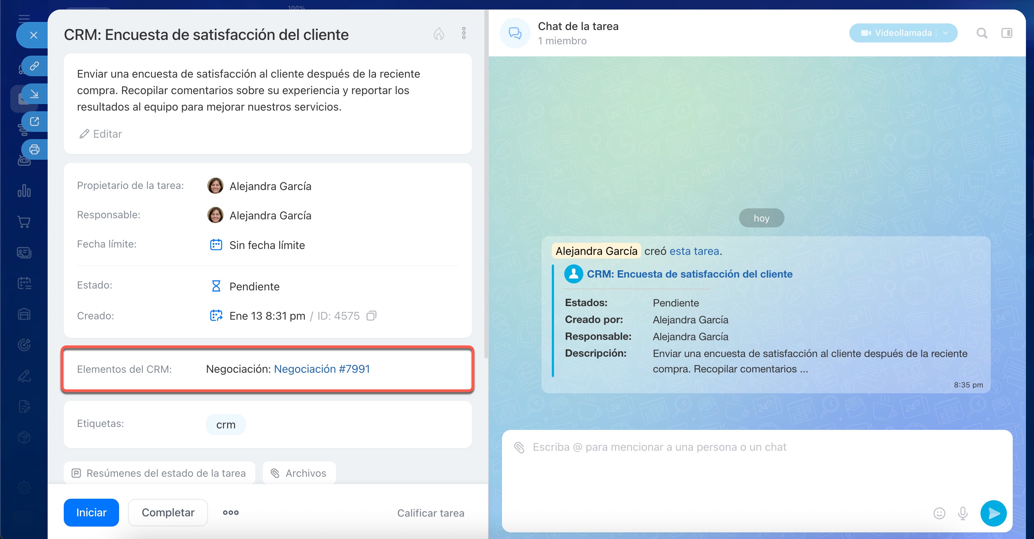Open Negociación #7991 link

tap(321, 369)
